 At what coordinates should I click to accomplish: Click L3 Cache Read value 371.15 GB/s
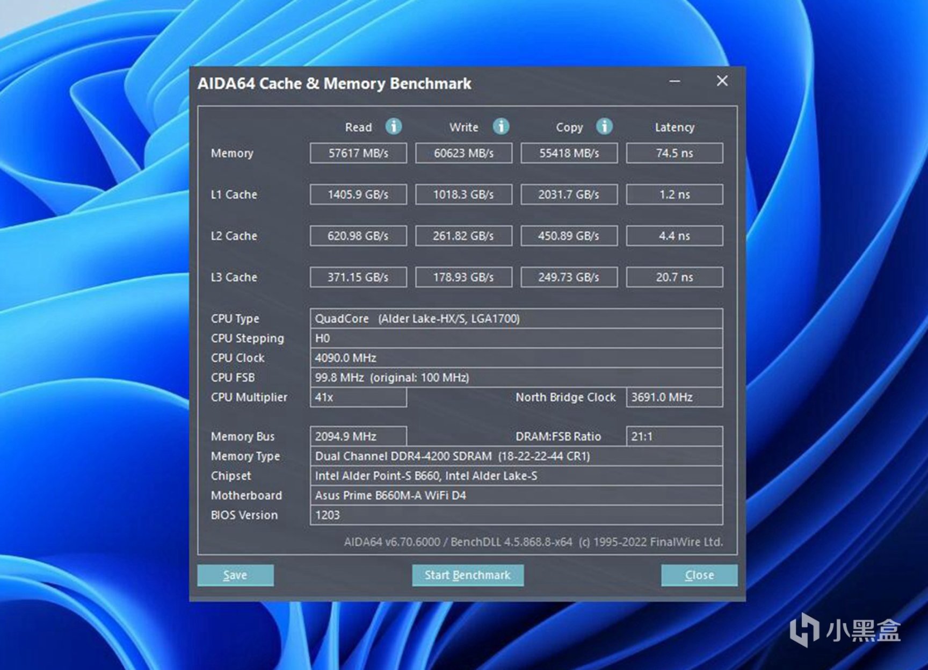pyautogui.click(x=358, y=277)
